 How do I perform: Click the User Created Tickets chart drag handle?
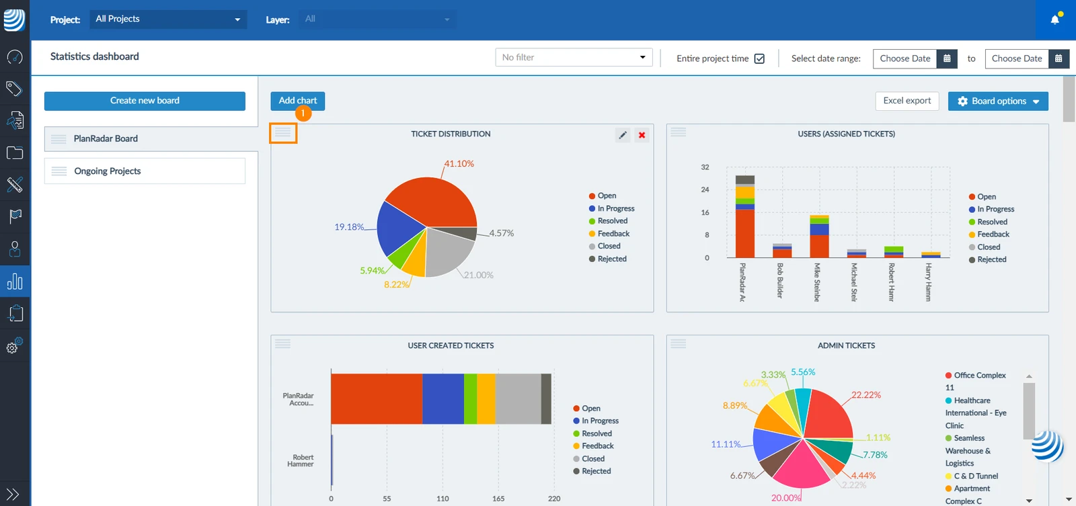coord(283,344)
